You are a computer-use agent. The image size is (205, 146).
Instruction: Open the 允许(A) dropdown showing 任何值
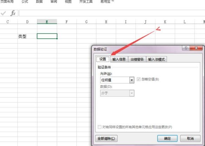117,80
